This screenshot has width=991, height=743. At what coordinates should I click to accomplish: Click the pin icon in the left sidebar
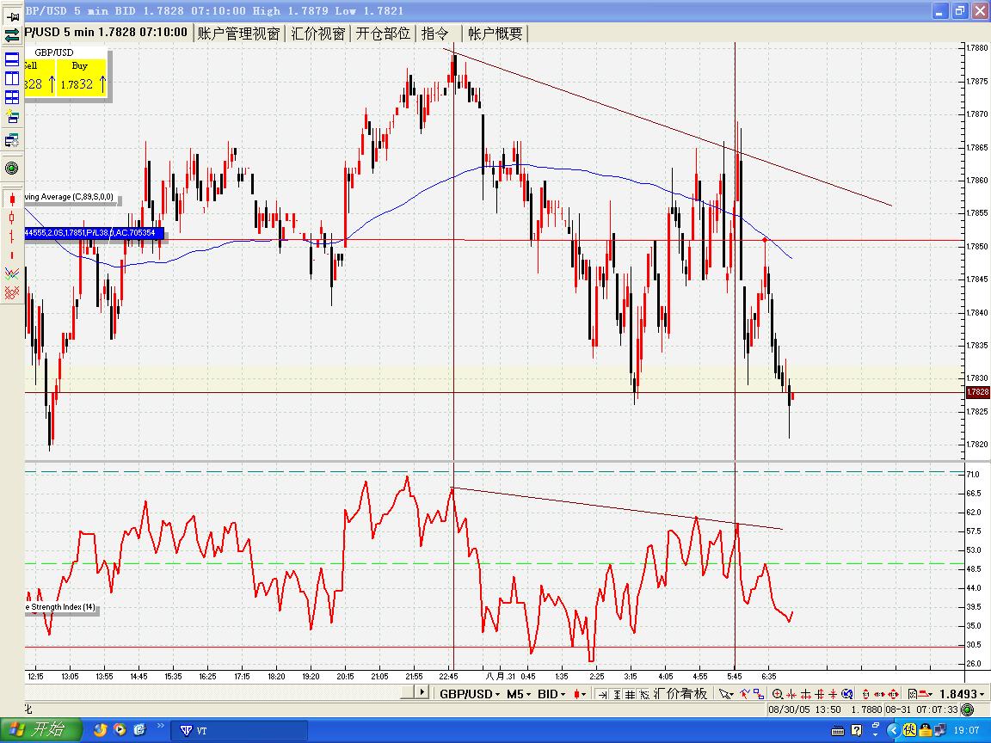click(x=12, y=16)
